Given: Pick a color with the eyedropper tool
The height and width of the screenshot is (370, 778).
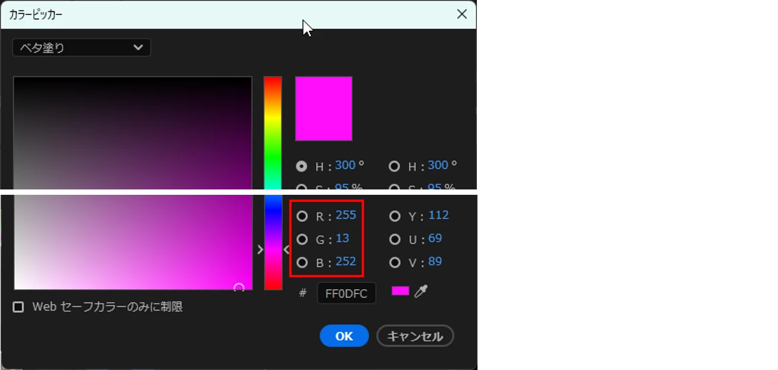Looking at the screenshot, I should point(421,291).
